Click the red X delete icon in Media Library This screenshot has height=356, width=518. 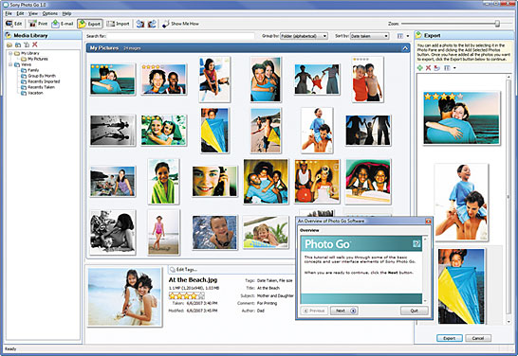tap(35, 44)
